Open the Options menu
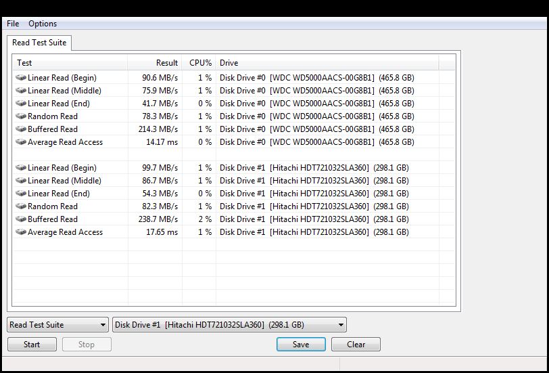The height and width of the screenshot is (373, 549). [43, 24]
